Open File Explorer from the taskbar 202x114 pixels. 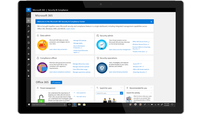click(x=79, y=105)
